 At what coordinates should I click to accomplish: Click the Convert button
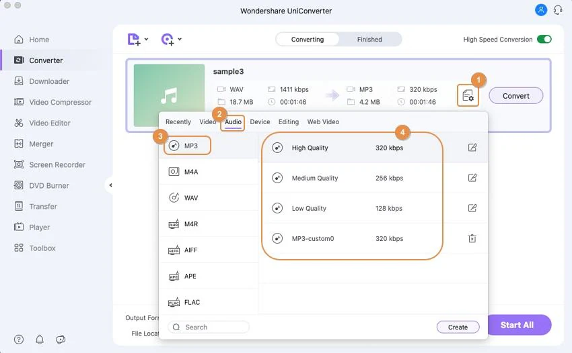pyautogui.click(x=516, y=96)
